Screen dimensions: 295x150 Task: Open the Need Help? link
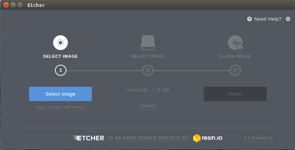[x=268, y=19]
